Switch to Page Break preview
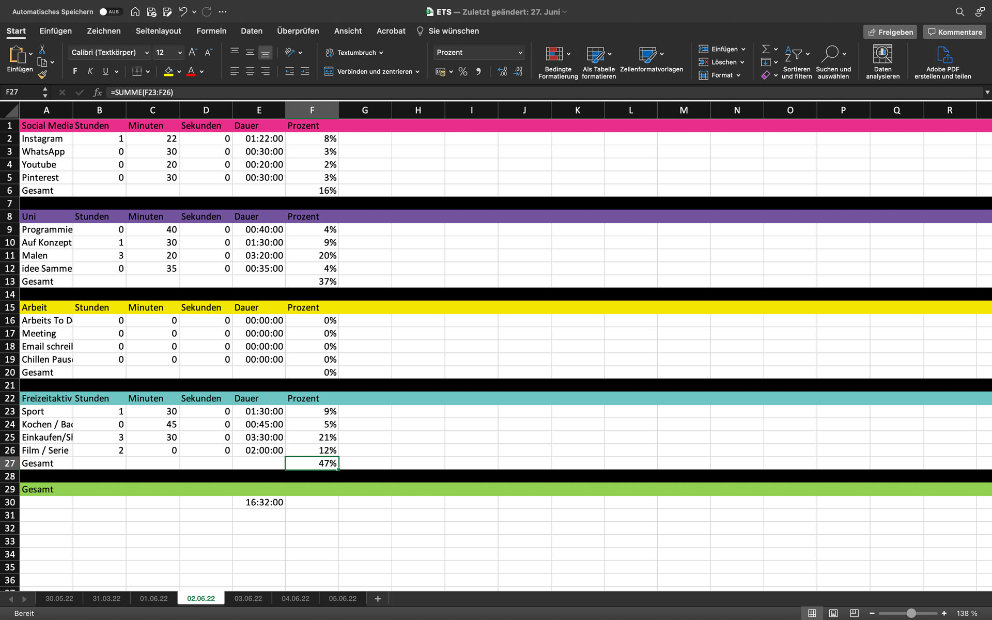 point(855,613)
